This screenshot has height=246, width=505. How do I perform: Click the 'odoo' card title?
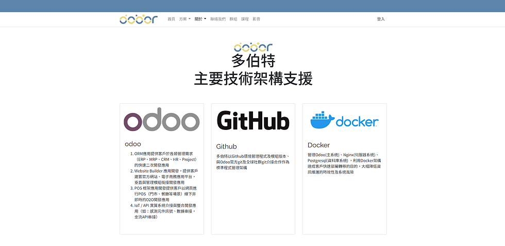click(x=133, y=144)
